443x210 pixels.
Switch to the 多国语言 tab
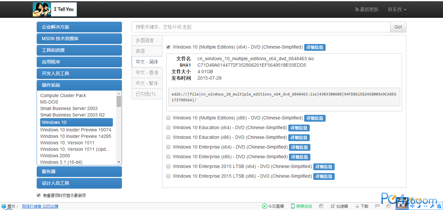pos(147,40)
